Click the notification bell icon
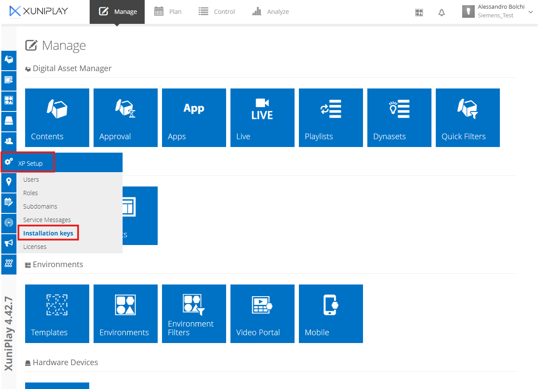Screen dimensions: 538x389 click(x=441, y=13)
